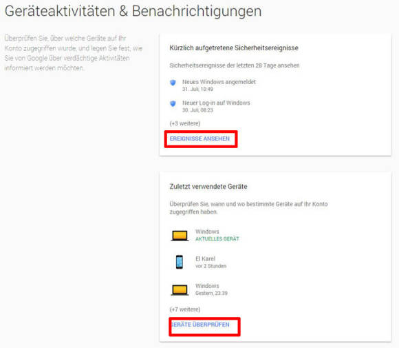The height and width of the screenshot is (348, 399).
Task: Click the Kürzlich aufgetretene Sicherheitsereignisse heading
Action: tap(234, 48)
